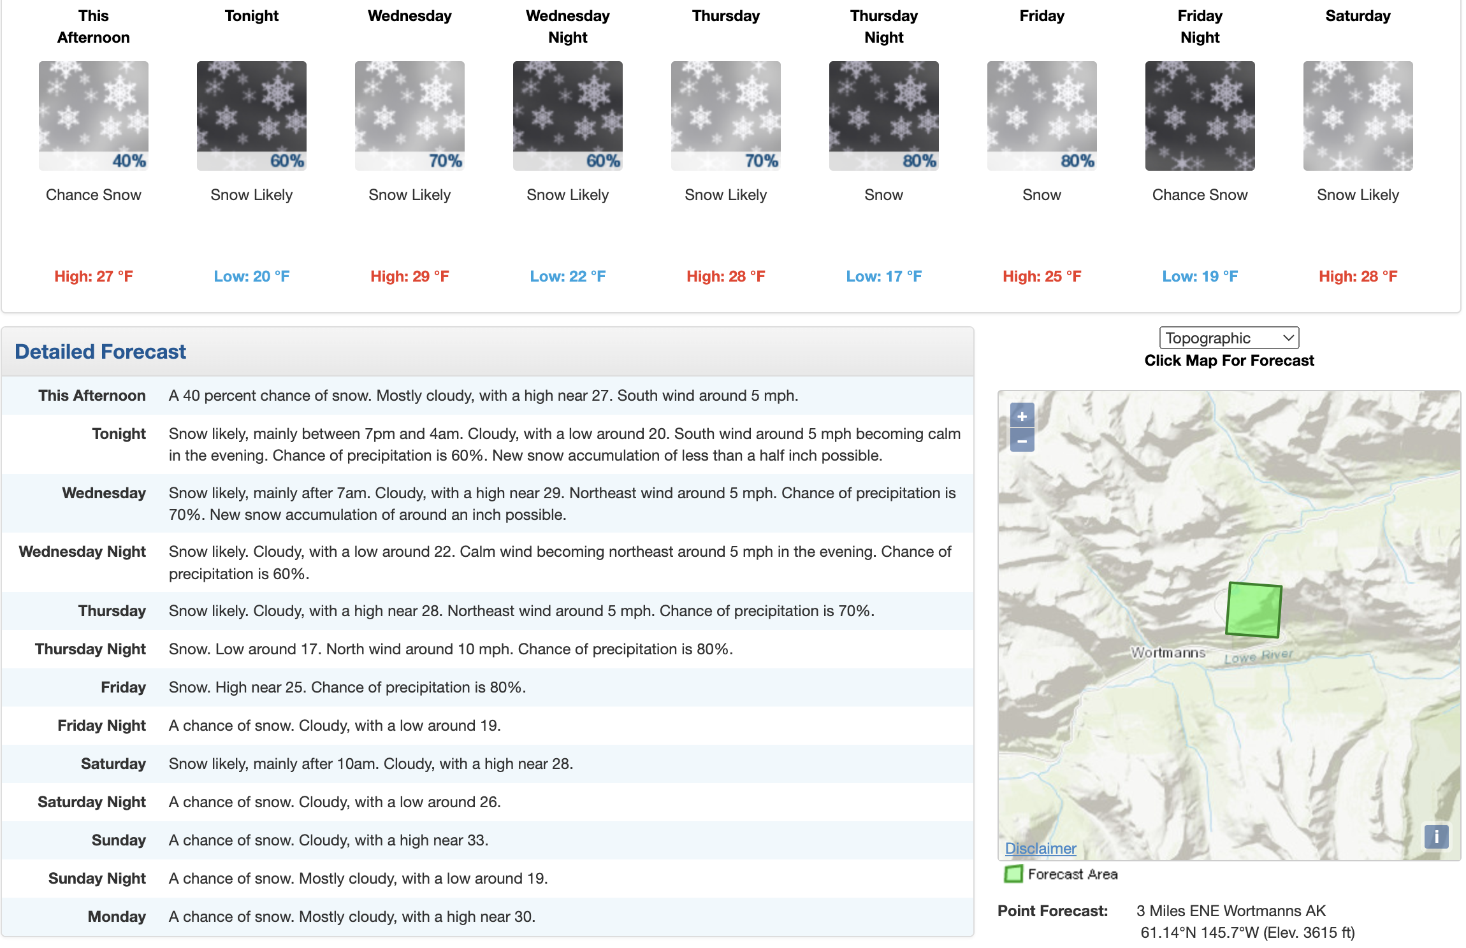Click the 'High: 29 °F' temperature text
Image resolution: width=1466 pixels, height=948 pixels.
[x=410, y=276]
